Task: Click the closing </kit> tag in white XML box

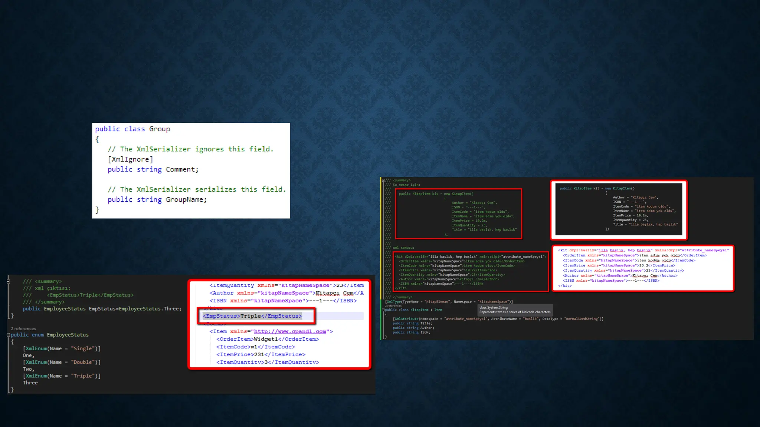Action: click(x=565, y=286)
